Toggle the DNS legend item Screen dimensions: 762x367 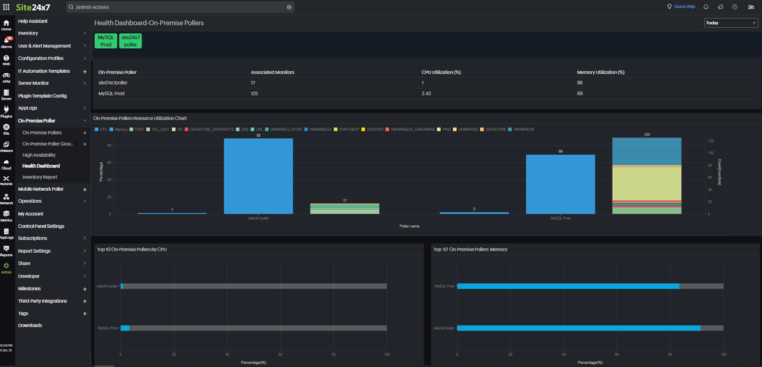[x=242, y=129]
